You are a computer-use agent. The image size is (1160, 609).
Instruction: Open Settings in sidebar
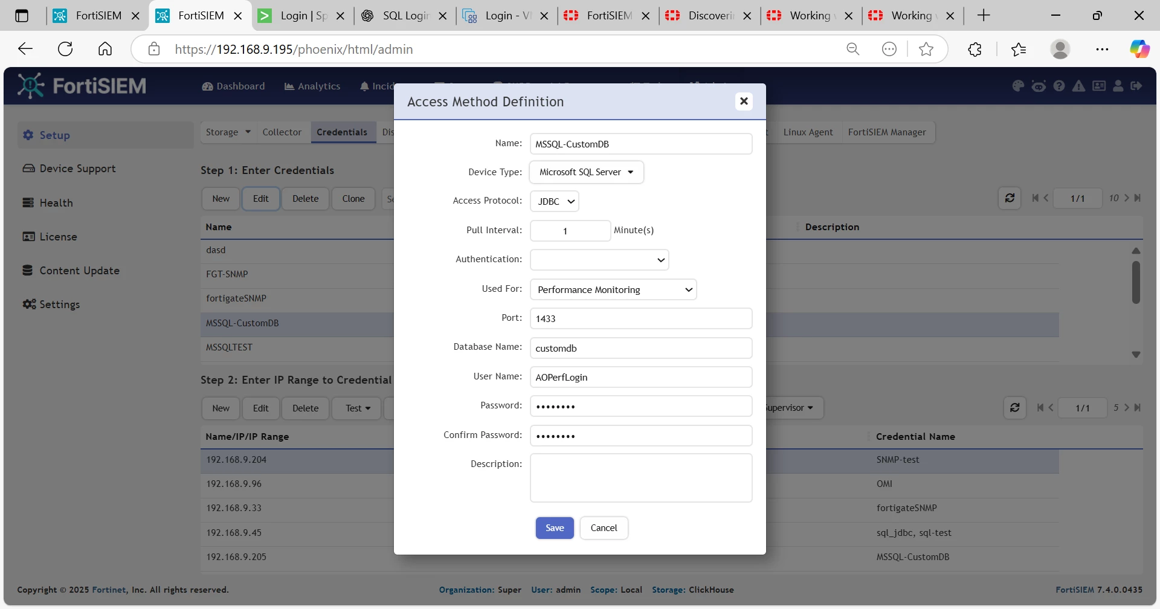coord(51,304)
